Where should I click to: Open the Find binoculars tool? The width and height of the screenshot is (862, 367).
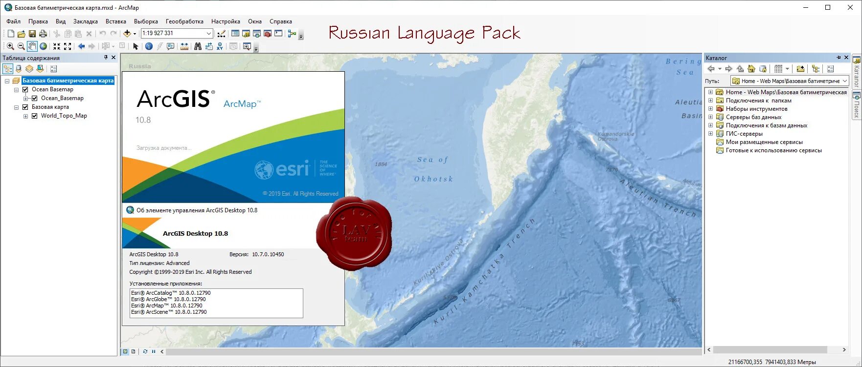click(198, 46)
